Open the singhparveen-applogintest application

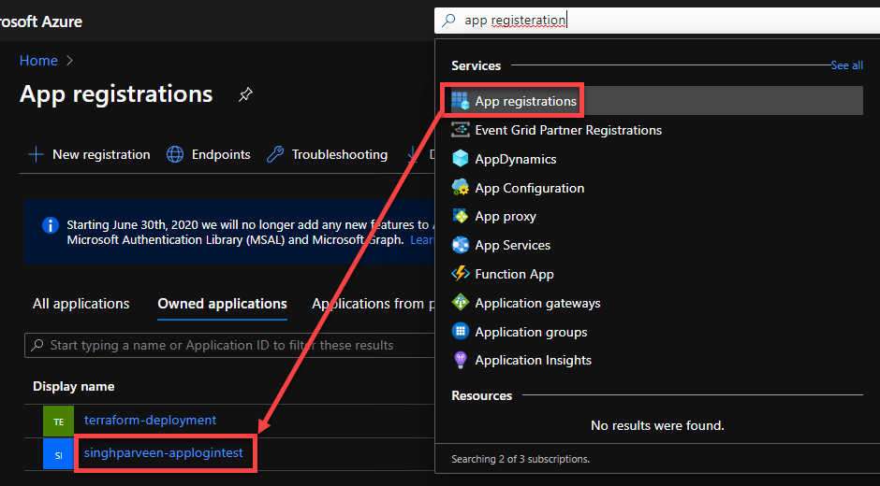tap(163, 453)
